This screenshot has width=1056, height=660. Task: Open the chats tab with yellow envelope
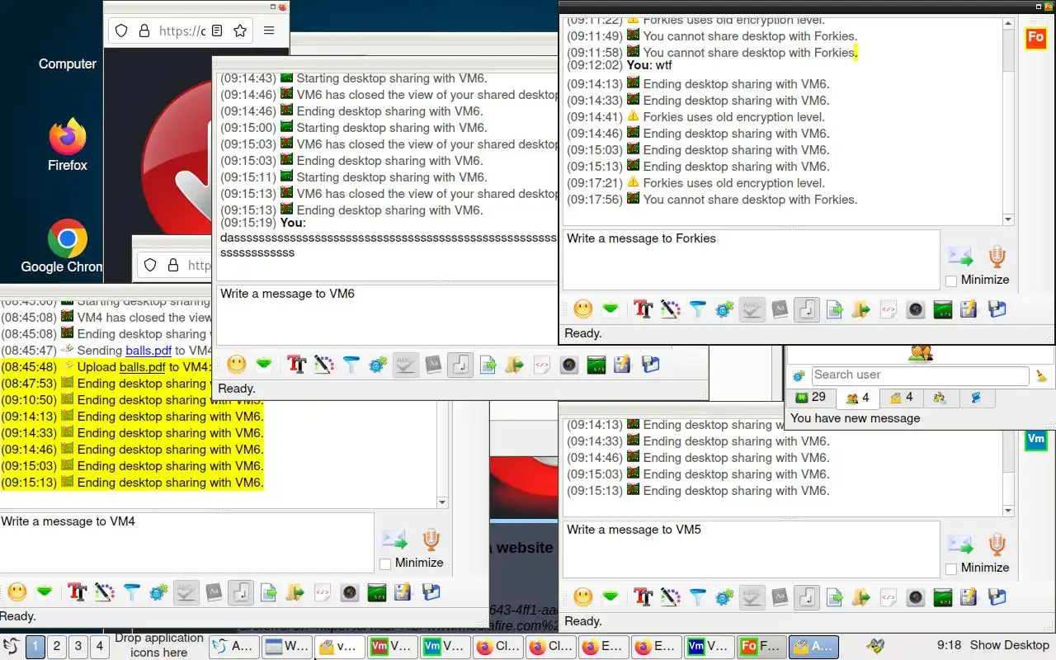(901, 398)
